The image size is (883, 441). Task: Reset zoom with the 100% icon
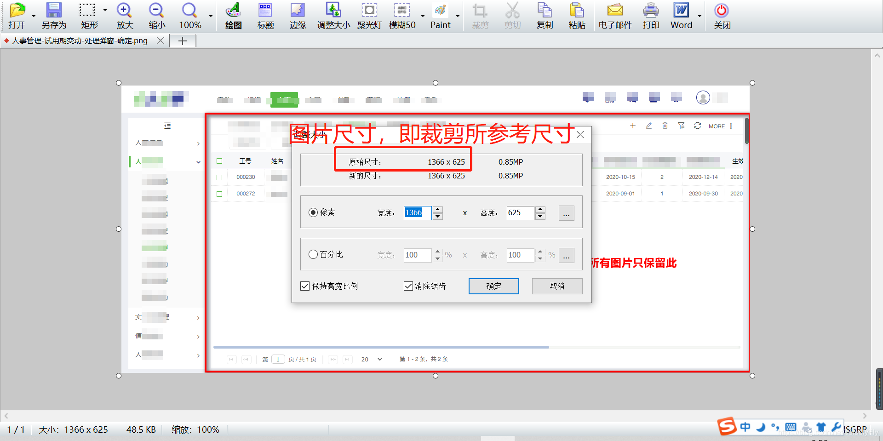pyautogui.click(x=190, y=16)
